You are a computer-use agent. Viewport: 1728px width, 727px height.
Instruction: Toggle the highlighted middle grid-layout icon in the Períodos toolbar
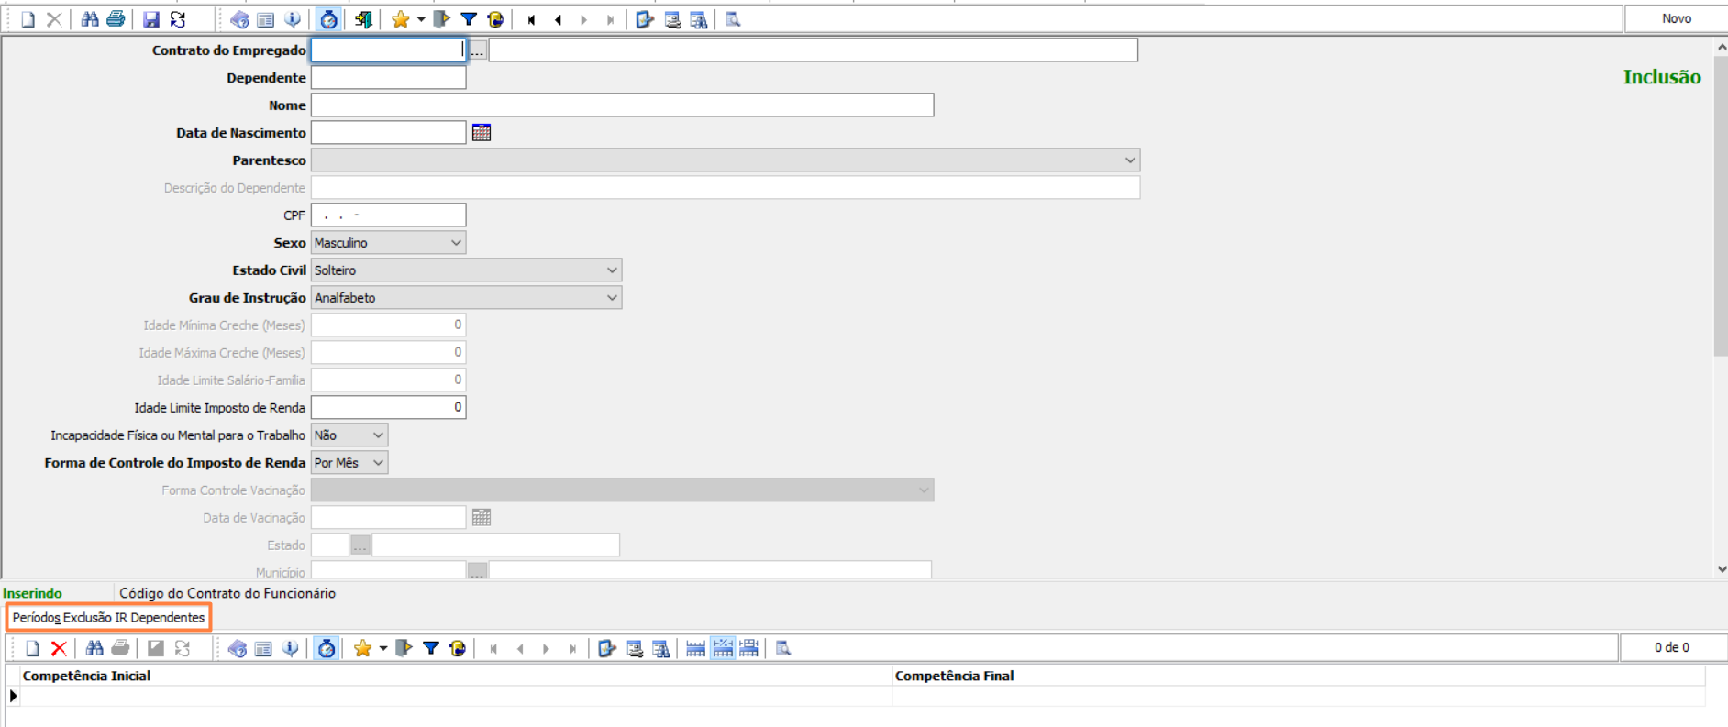coord(723,649)
